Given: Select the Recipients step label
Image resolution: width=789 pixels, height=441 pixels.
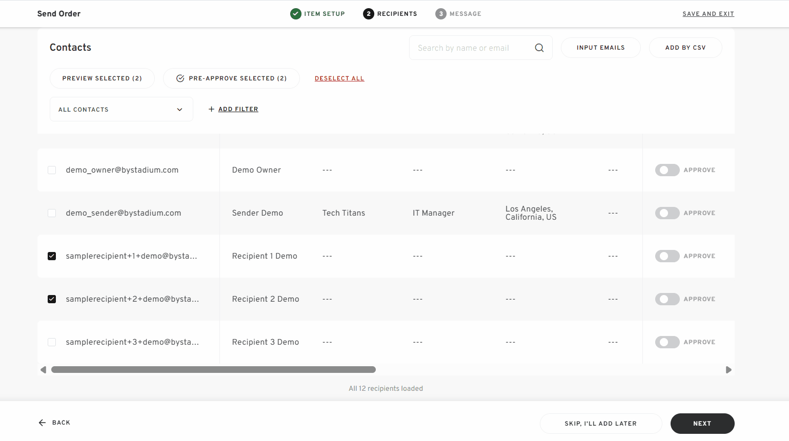Looking at the screenshot, I should coord(397,14).
